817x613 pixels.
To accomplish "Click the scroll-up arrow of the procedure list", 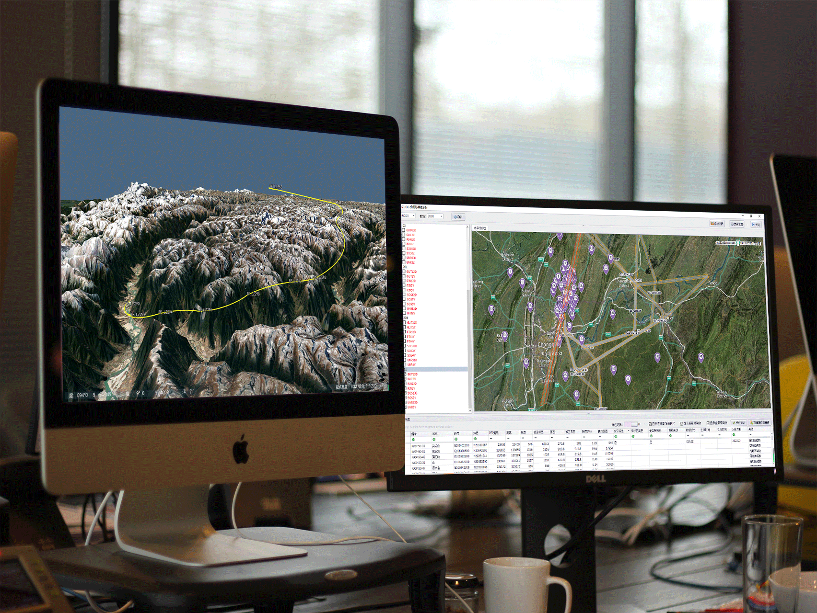I will pyautogui.click(x=467, y=227).
